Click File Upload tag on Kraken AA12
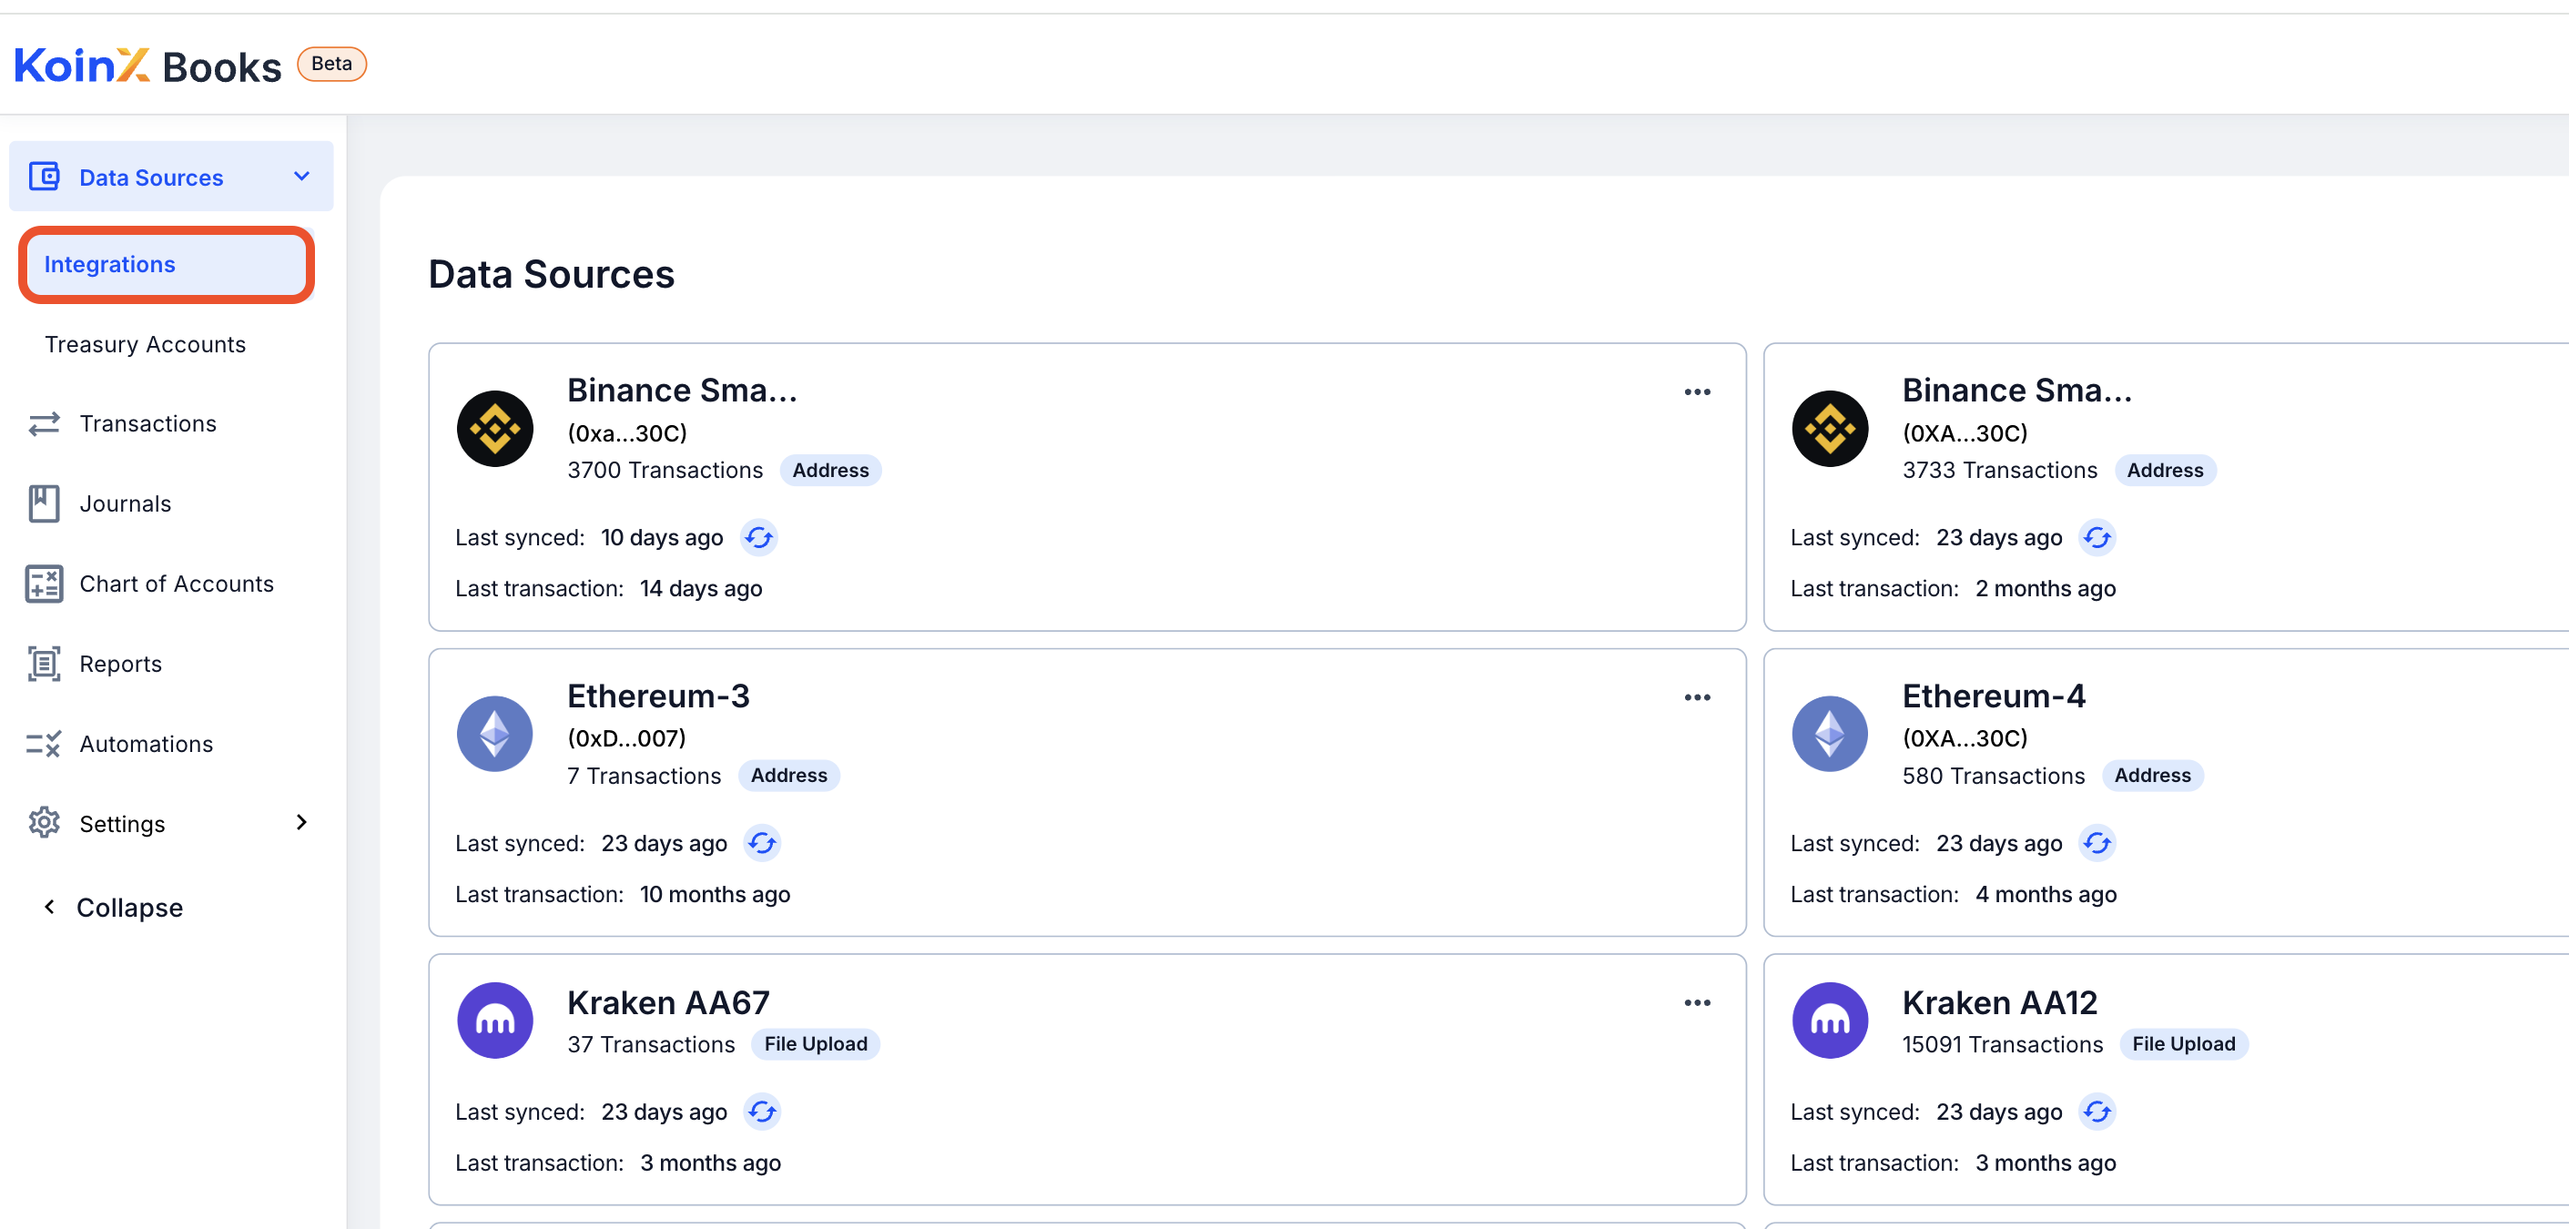 (2183, 1043)
